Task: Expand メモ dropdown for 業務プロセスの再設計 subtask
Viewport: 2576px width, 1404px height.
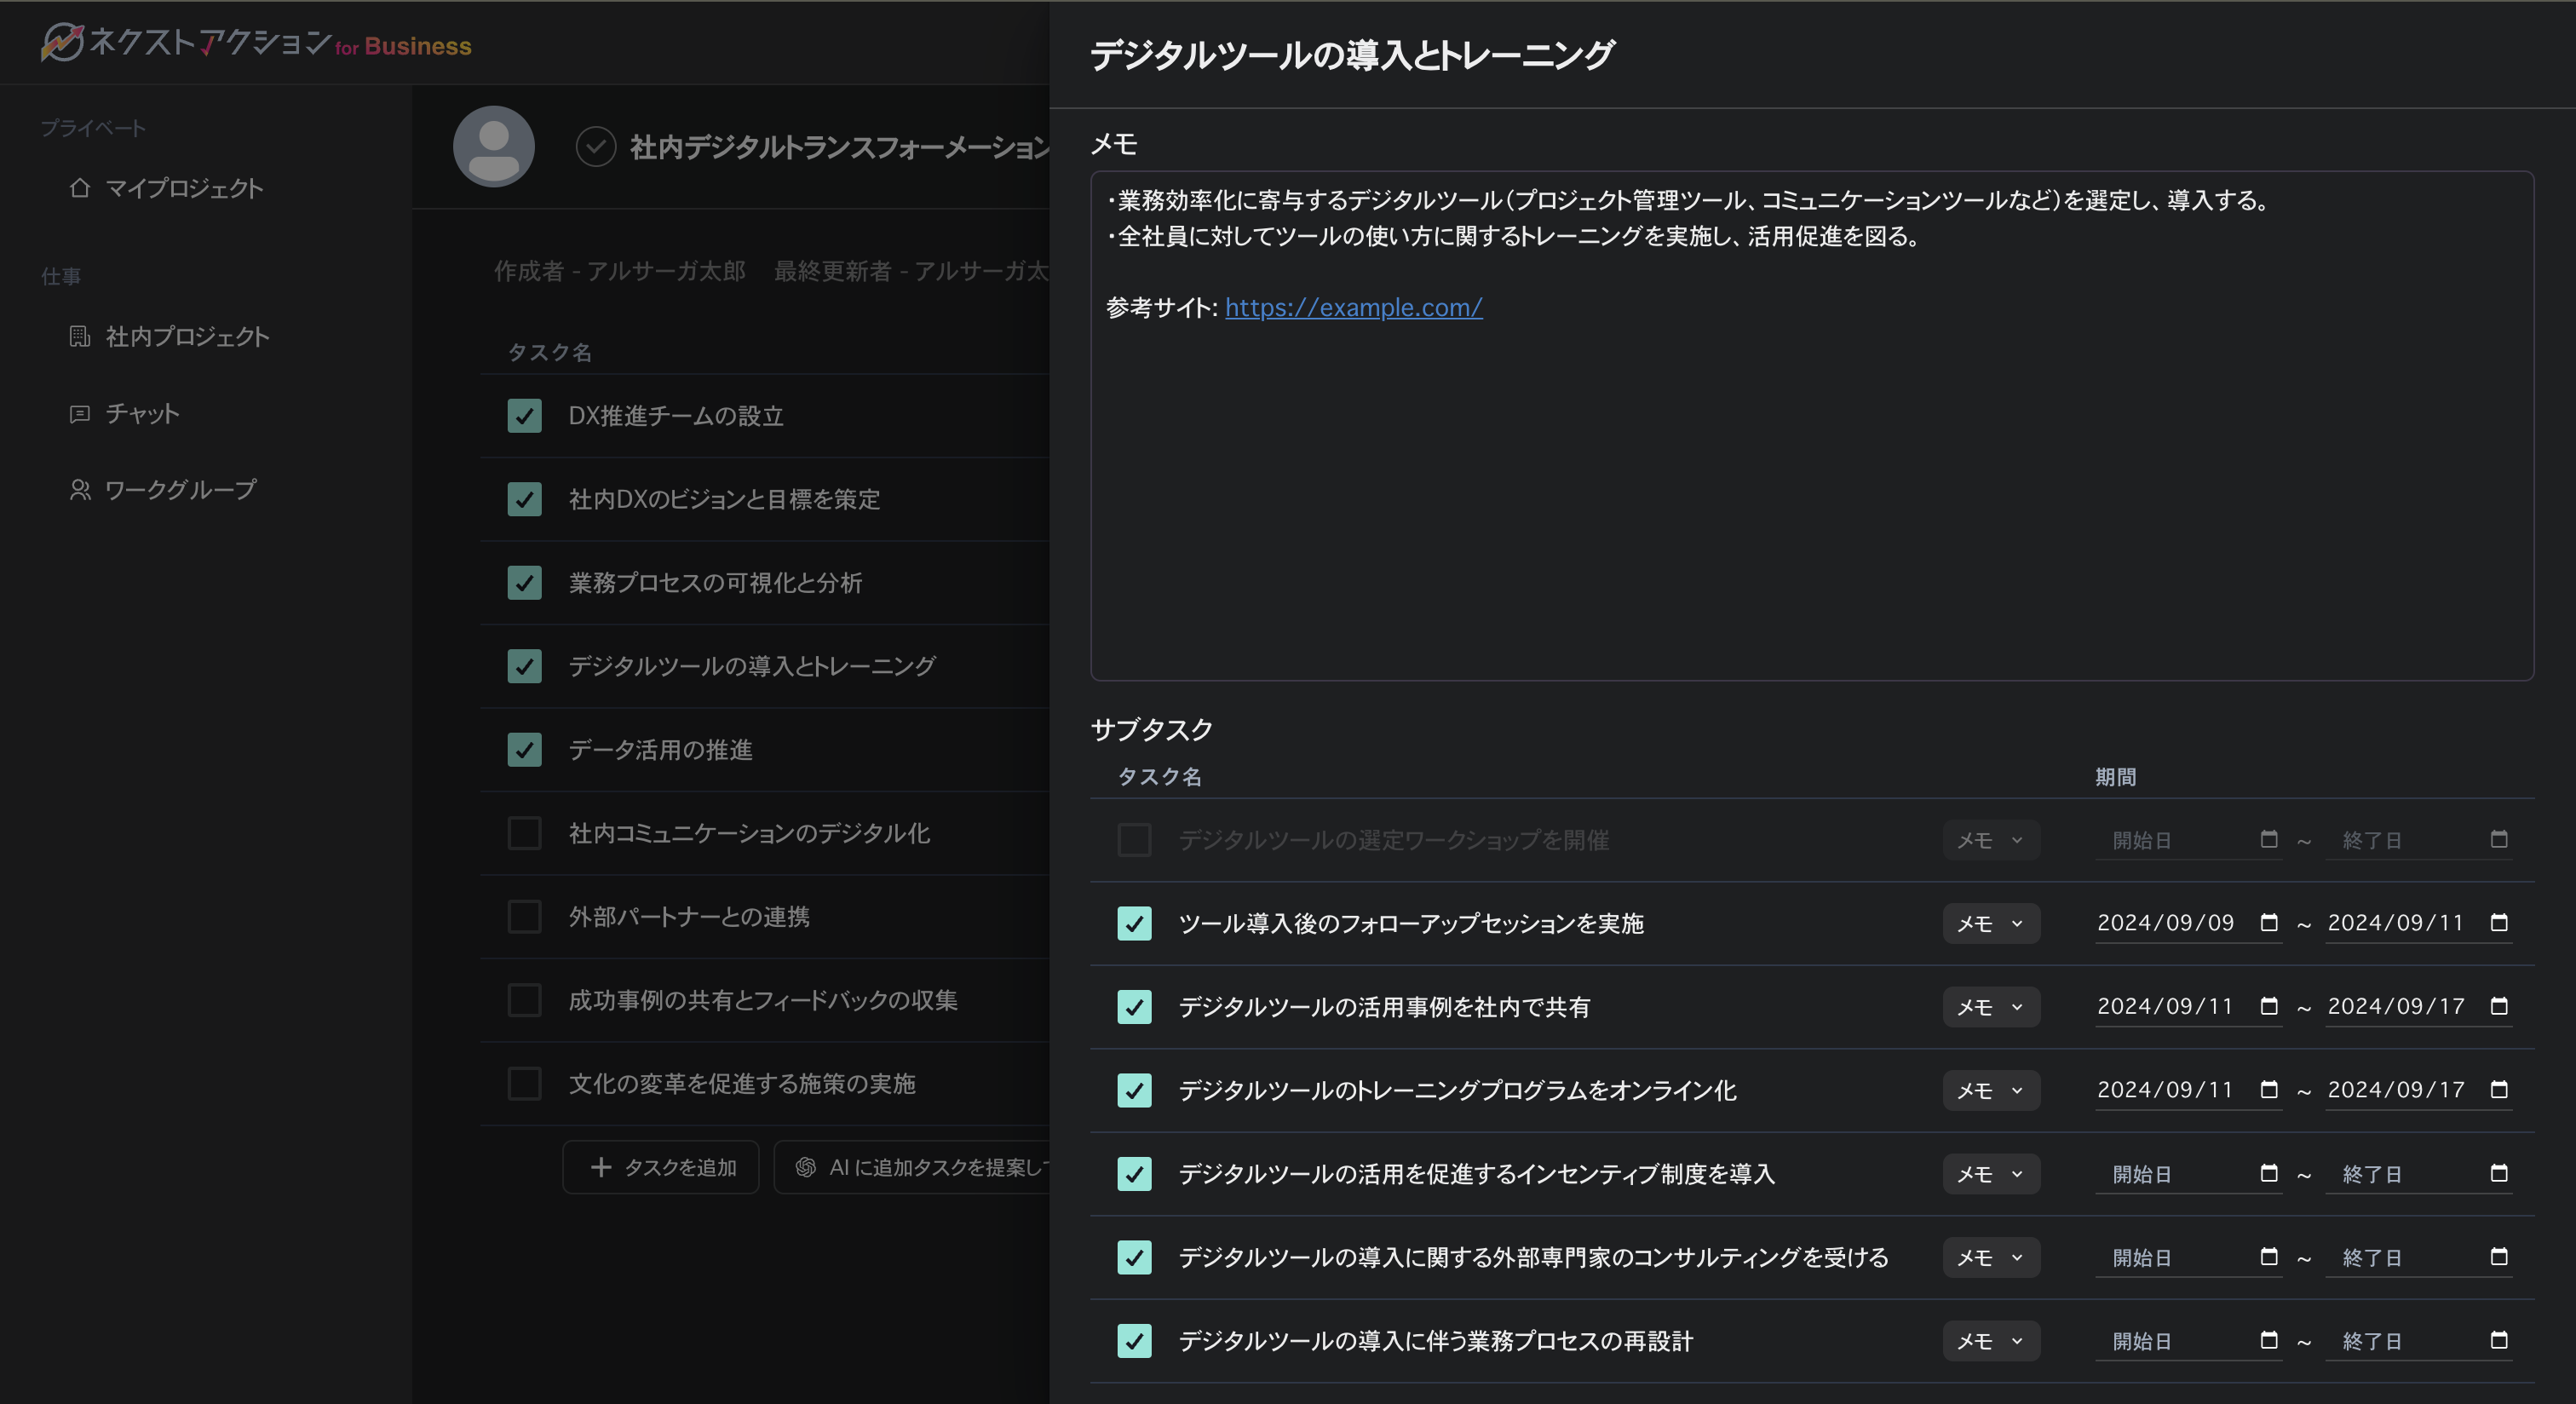Action: click(1991, 1341)
